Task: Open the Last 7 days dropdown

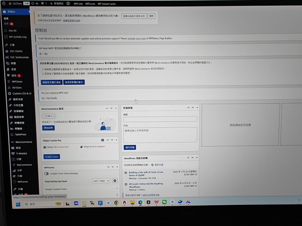Action: pos(101,181)
